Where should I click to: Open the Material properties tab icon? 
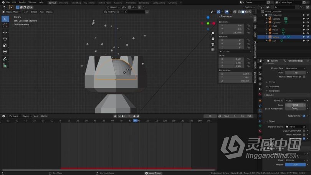[x=260, y=131]
